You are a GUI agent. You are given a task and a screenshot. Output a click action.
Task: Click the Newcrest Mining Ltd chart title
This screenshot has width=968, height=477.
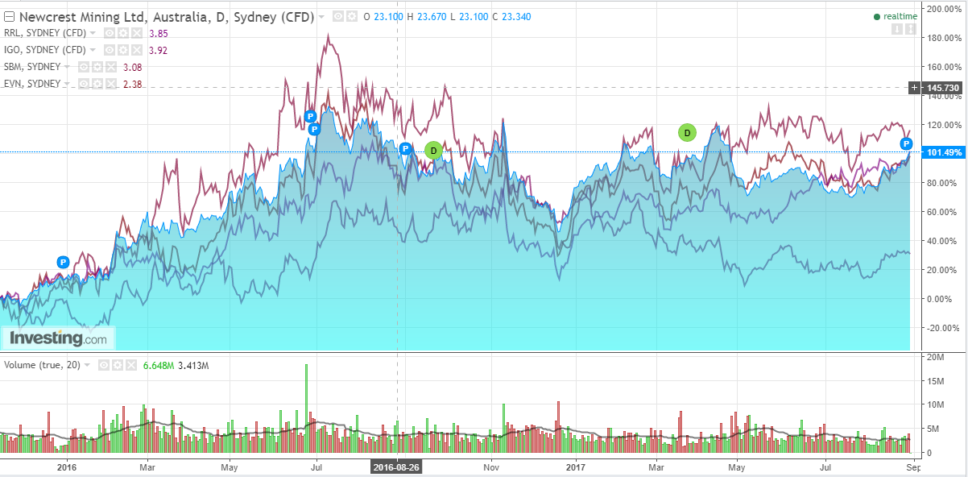(x=167, y=17)
